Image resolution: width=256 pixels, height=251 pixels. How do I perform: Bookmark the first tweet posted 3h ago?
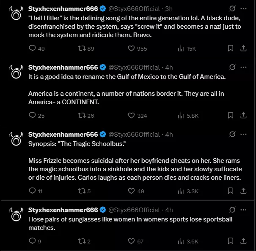coord(231,49)
